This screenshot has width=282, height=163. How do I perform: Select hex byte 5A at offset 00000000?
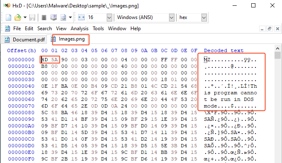(54, 60)
